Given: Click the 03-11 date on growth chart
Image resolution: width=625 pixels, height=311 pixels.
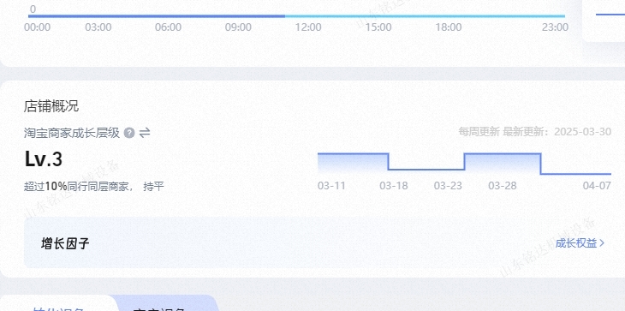Looking at the screenshot, I should (331, 185).
